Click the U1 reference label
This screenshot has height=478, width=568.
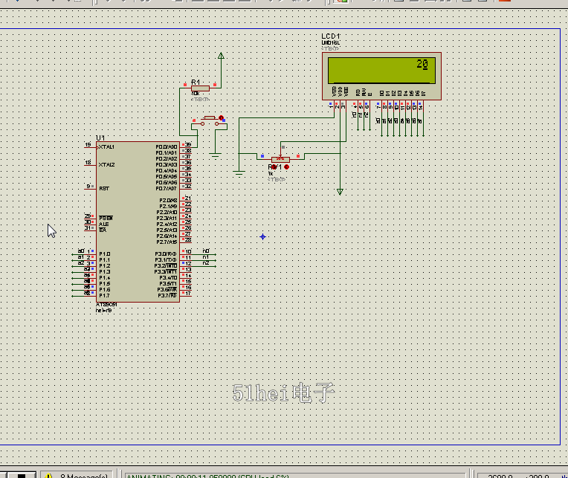point(100,138)
